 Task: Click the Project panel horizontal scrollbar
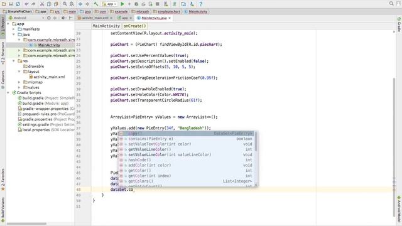[26, 223]
